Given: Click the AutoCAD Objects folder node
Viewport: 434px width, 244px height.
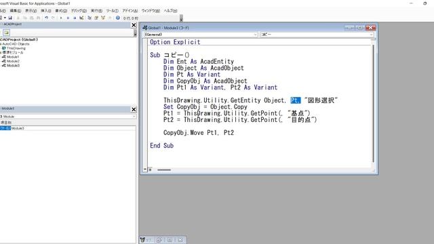Looking at the screenshot, I should point(16,43).
